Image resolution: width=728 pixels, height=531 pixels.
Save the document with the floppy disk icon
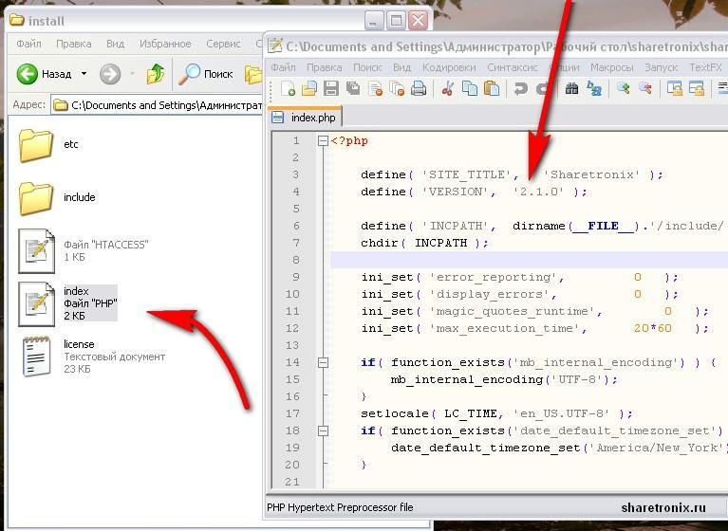[331, 88]
